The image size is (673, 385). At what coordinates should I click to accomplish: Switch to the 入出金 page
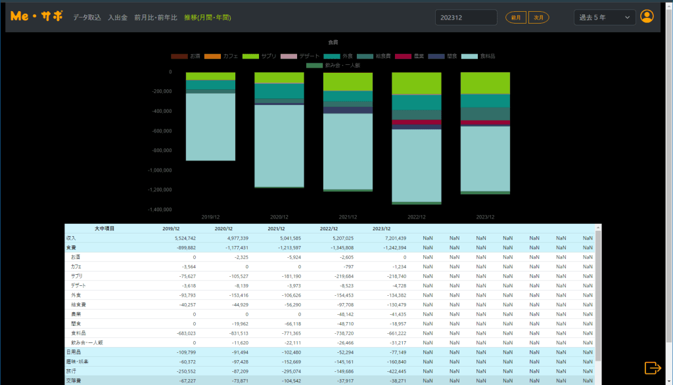[118, 18]
